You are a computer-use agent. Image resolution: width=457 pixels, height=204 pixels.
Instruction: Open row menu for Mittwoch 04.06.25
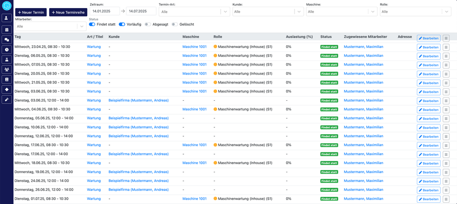(446, 110)
